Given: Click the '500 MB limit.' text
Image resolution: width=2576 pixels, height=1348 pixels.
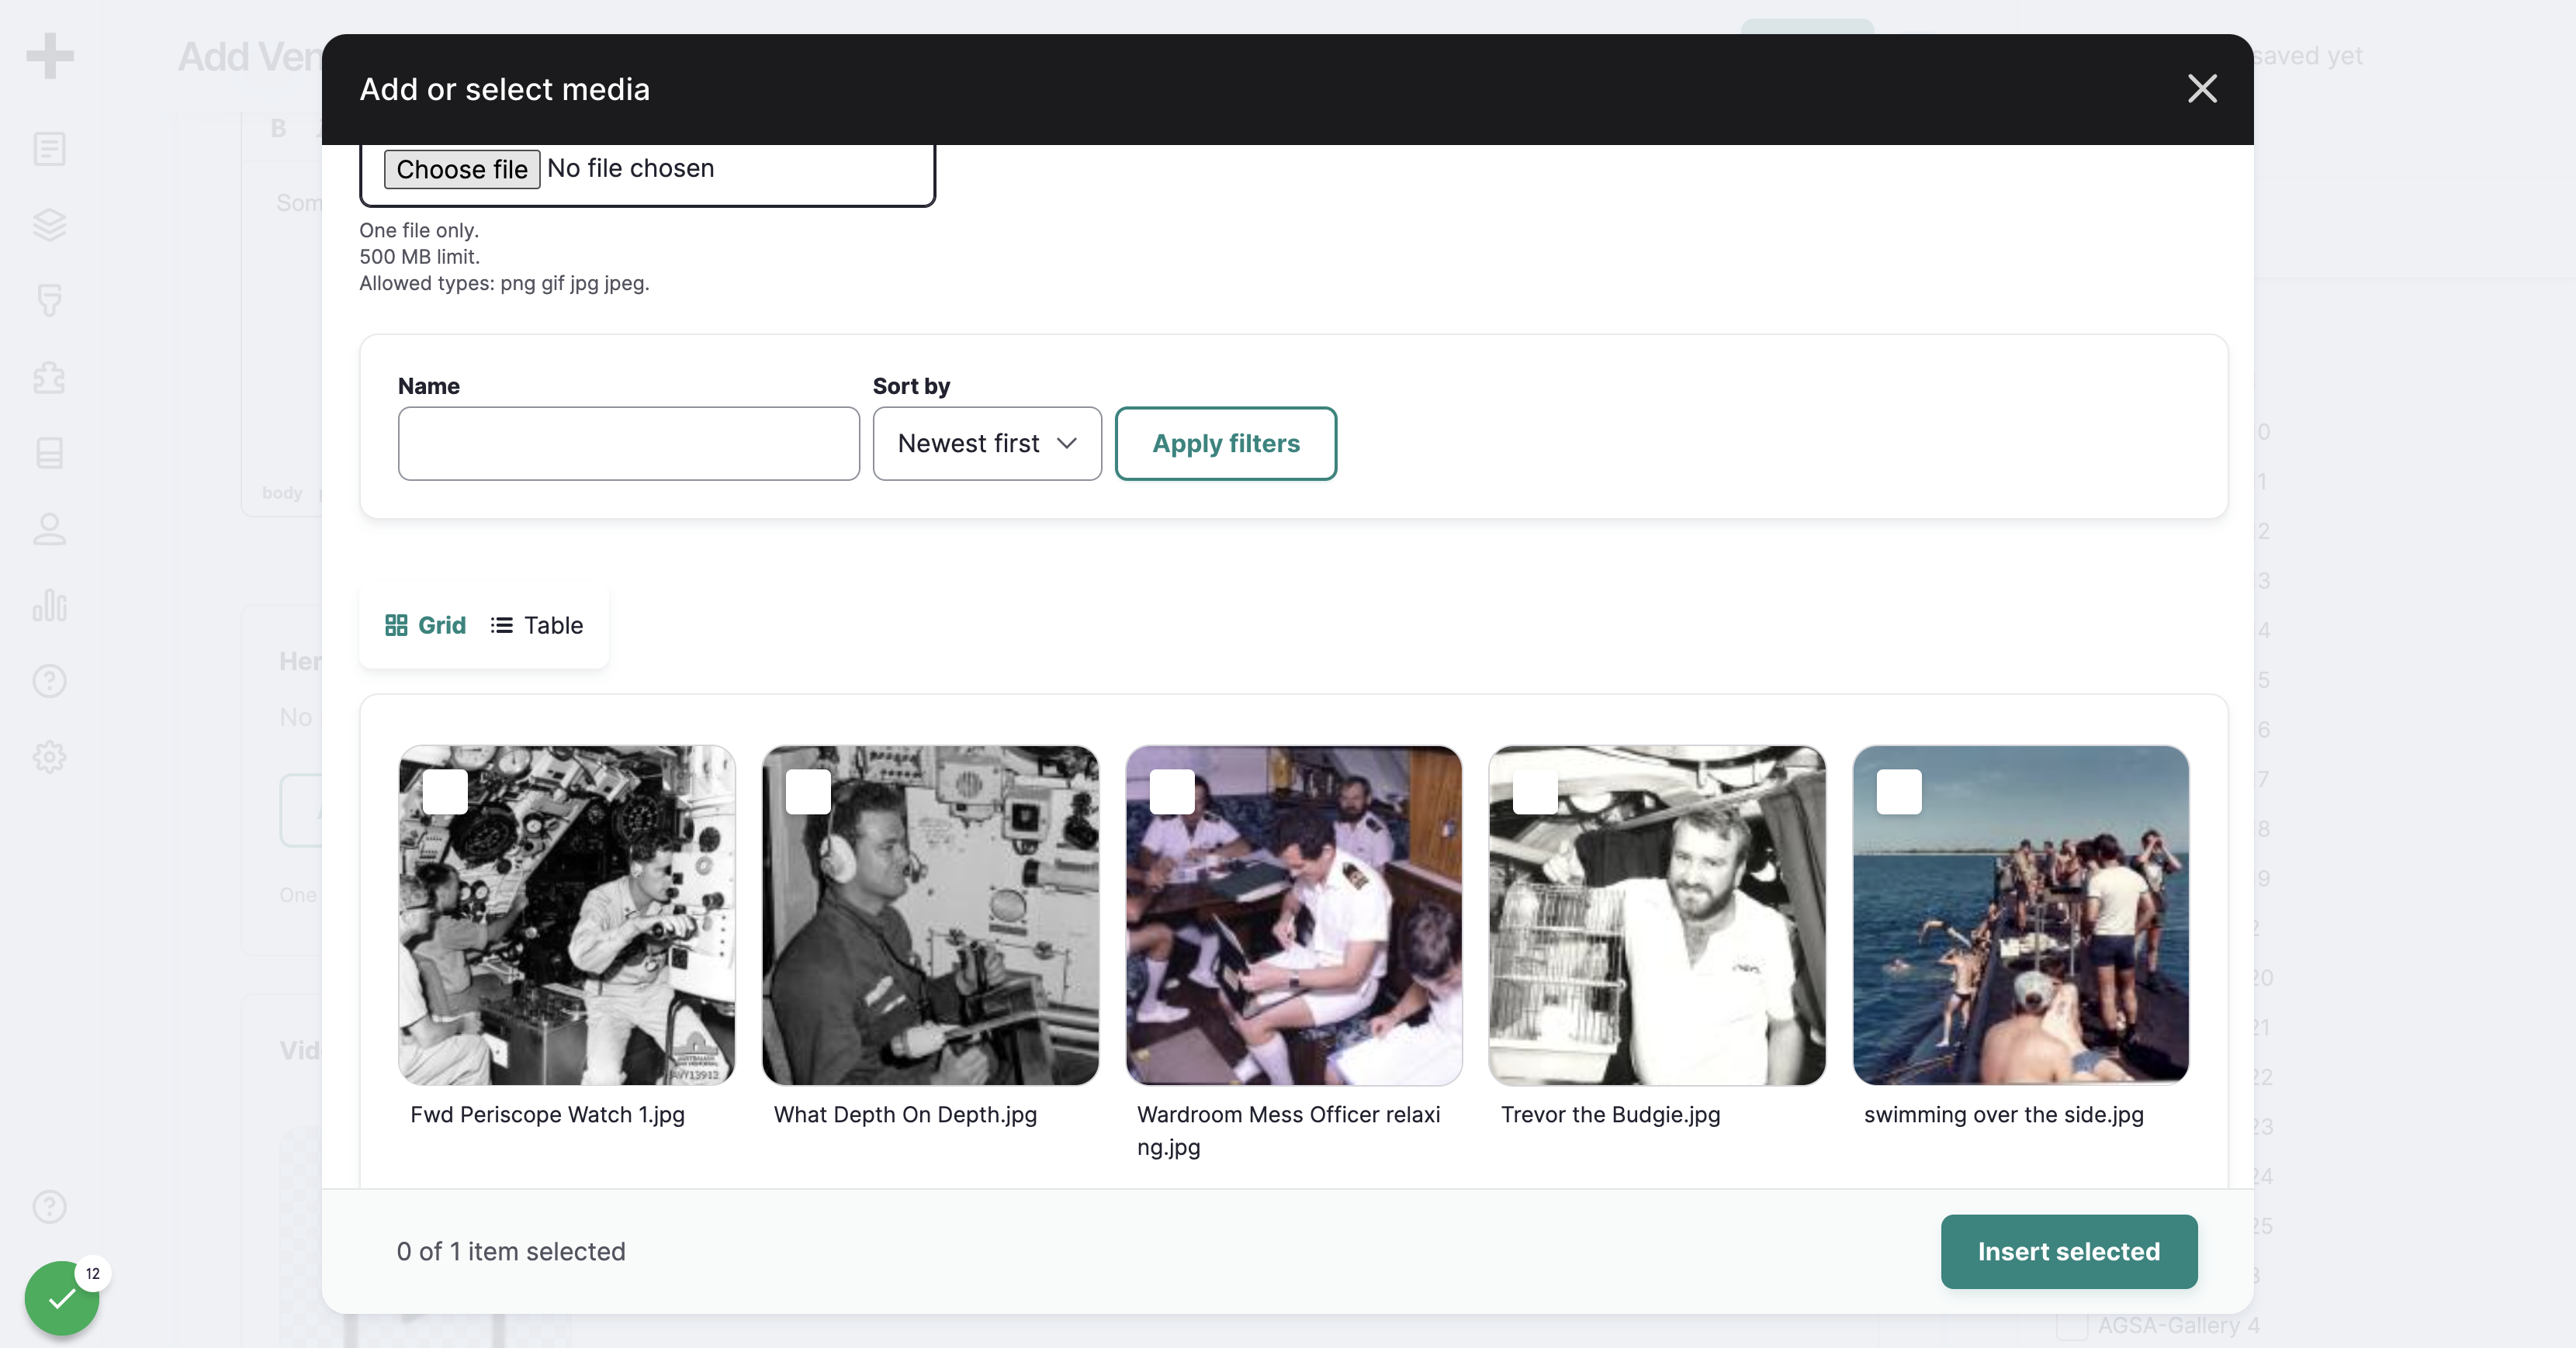Looking at the screenshot, I should pos(419,257).
